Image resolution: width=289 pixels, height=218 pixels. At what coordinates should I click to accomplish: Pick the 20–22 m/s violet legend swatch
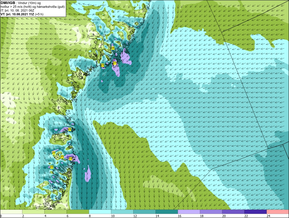coord(233,212)
